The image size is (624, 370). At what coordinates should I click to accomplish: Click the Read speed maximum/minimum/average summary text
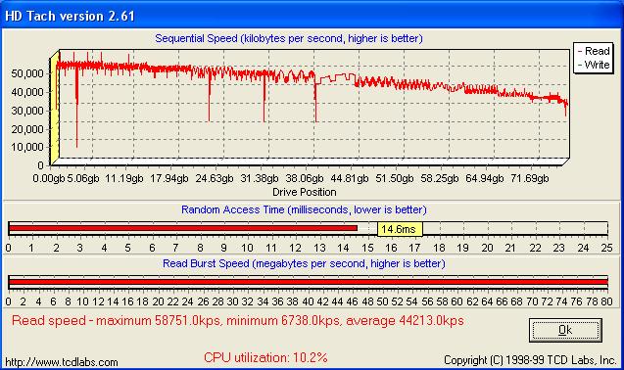click(238, 321)
